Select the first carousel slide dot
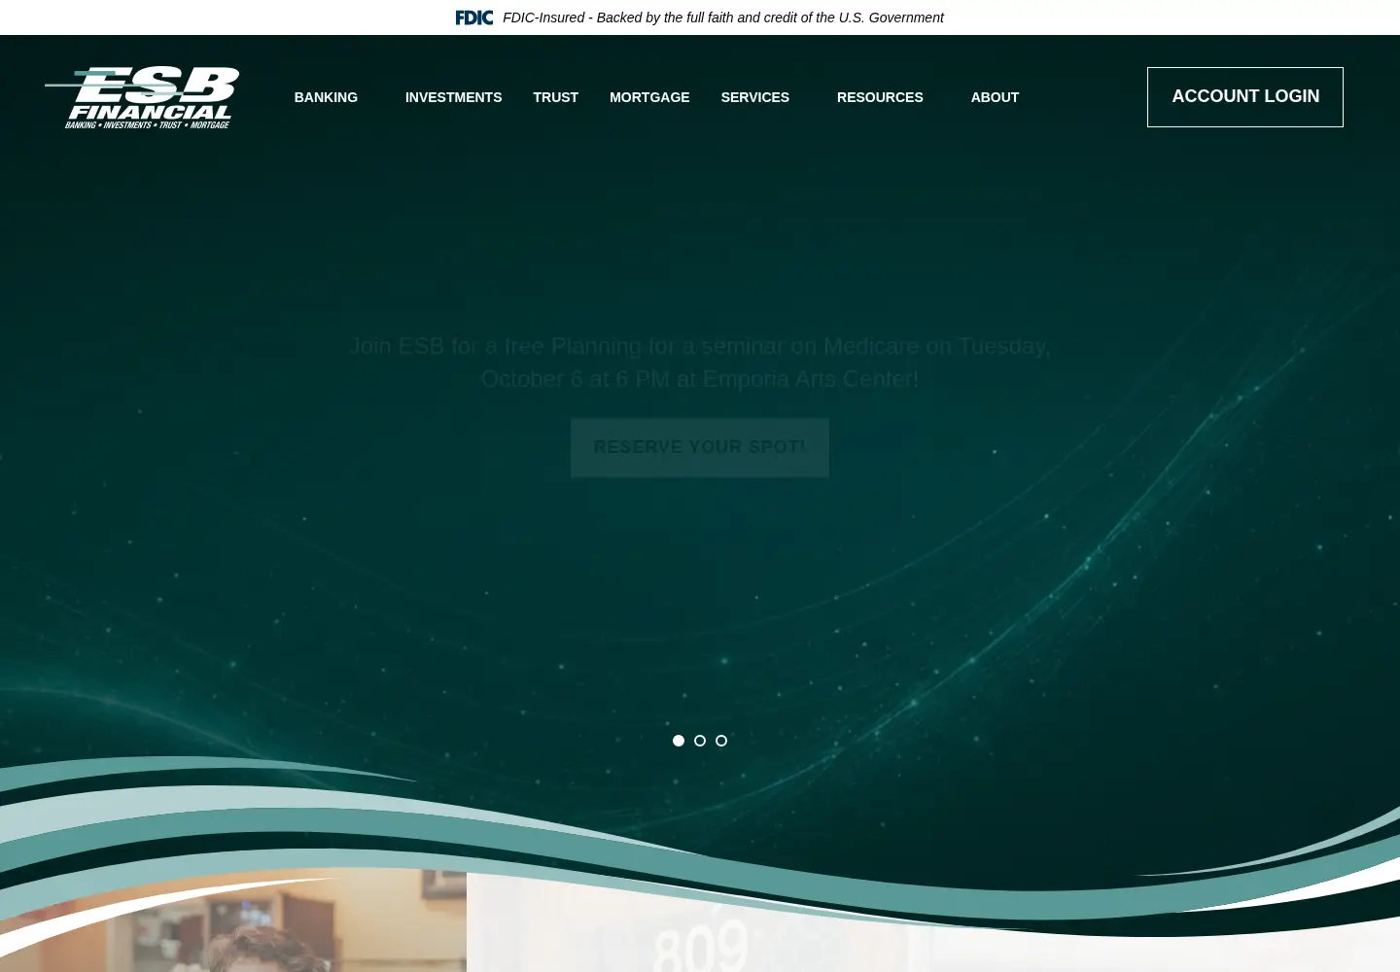This screenshot has width=1400, height=972. click(x=679, y=741)
